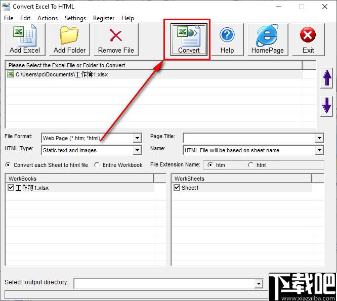
Task: Move file down with purple down arrow
Action: pyautogui.click(x=327, y=106)
